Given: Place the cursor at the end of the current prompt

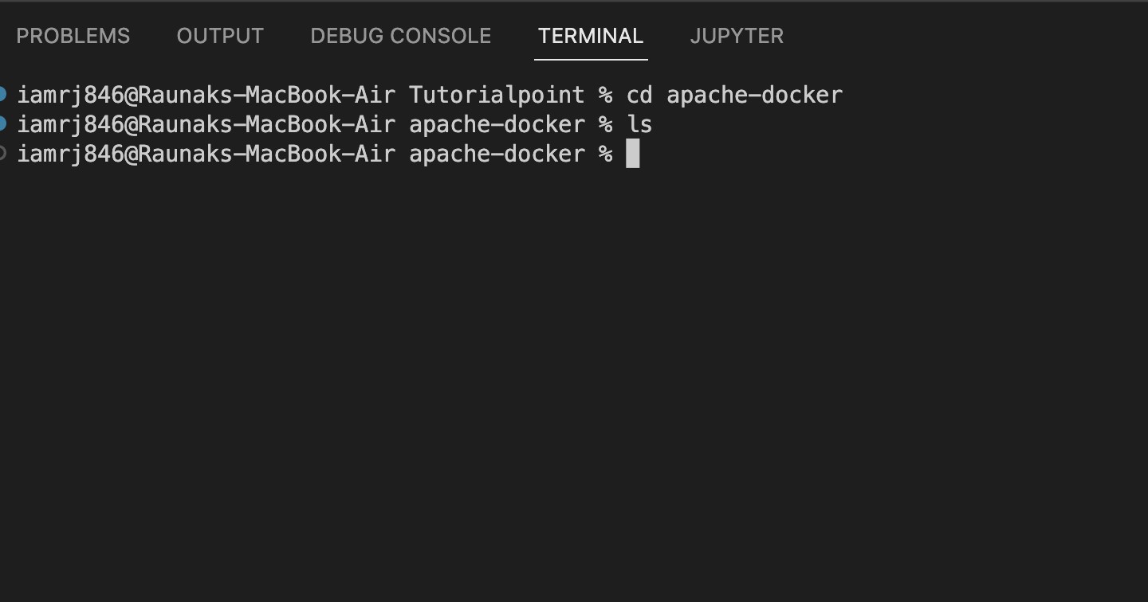Looking at the screenshot, I should pos(633,153).
